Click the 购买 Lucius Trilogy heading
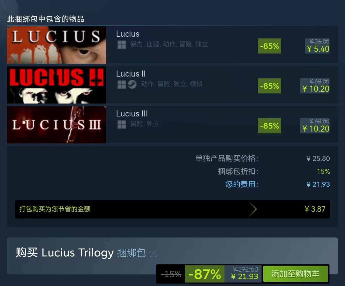 (65, 253)
